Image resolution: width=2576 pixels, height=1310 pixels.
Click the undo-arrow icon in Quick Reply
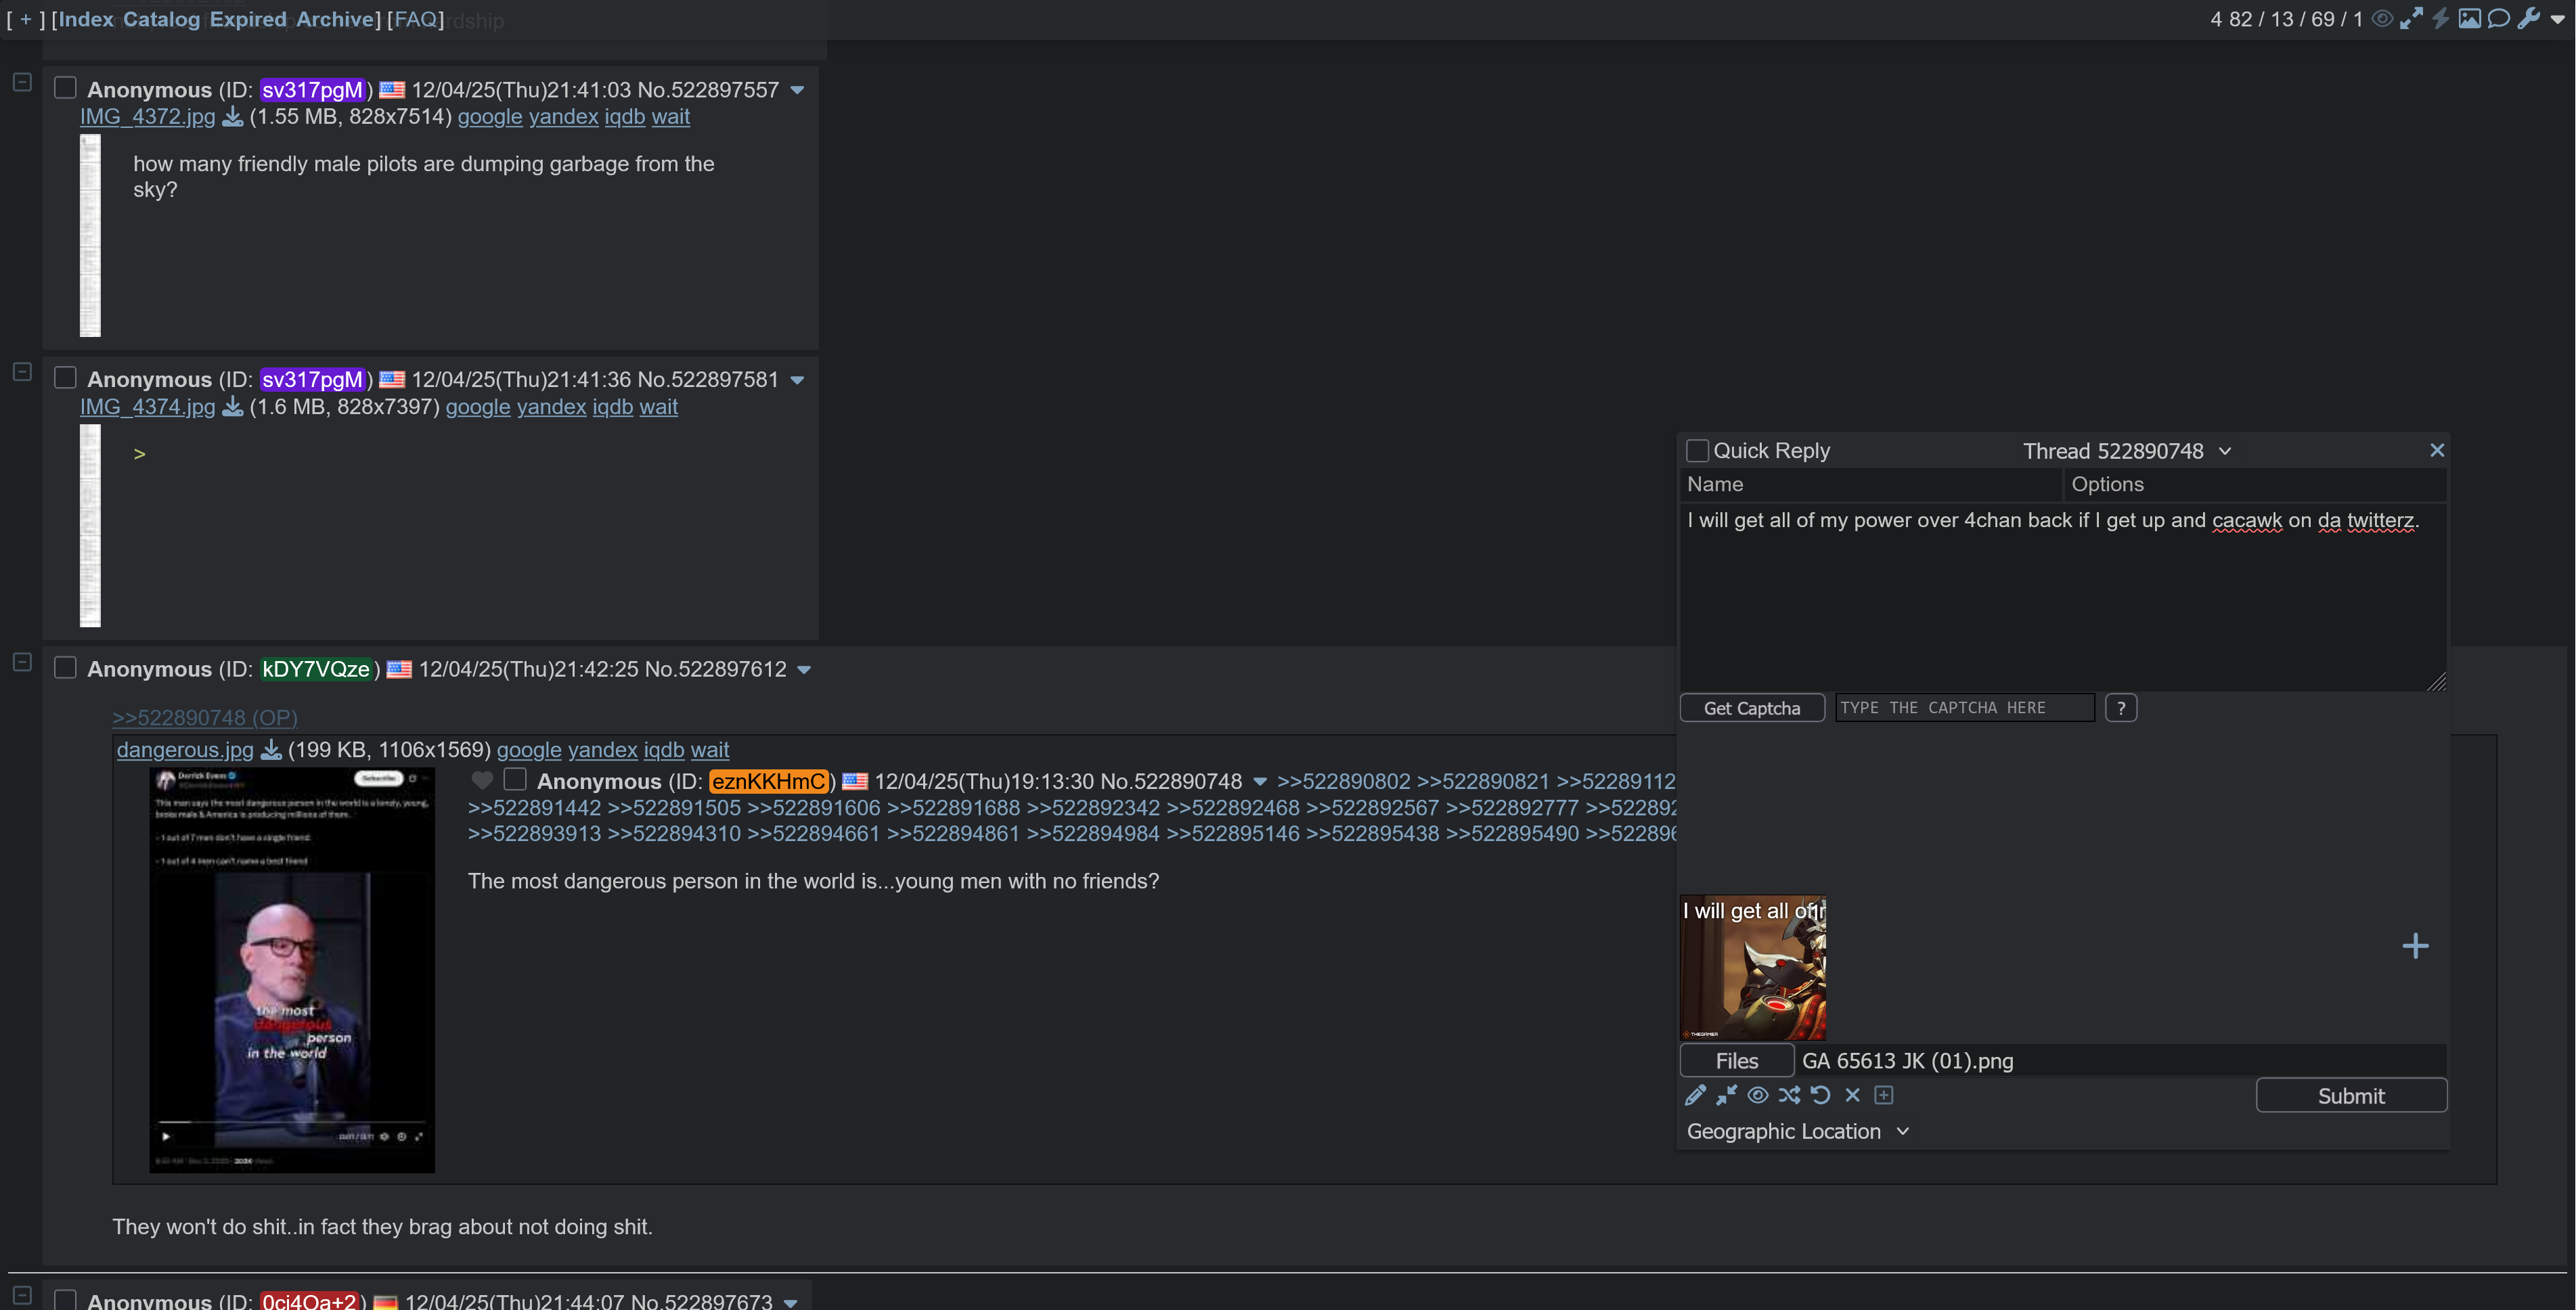coord(1821,1095)
